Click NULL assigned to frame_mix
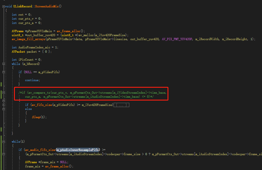The height and width of the screenshot is (170, 262). (63, 162)
